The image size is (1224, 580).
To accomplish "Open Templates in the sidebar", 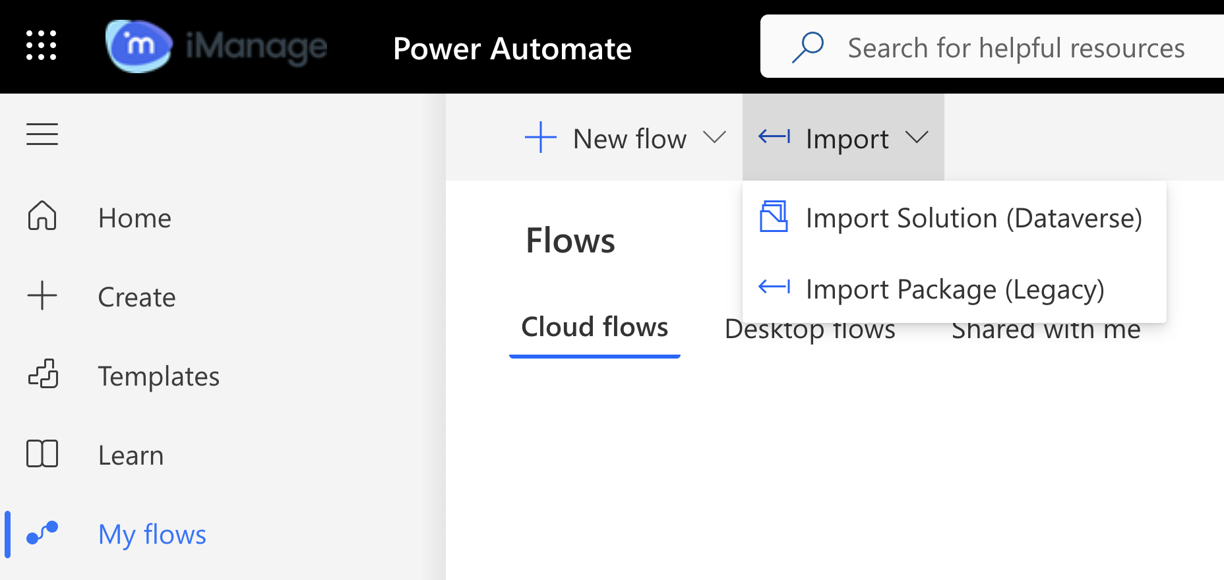I will (158, 376).
